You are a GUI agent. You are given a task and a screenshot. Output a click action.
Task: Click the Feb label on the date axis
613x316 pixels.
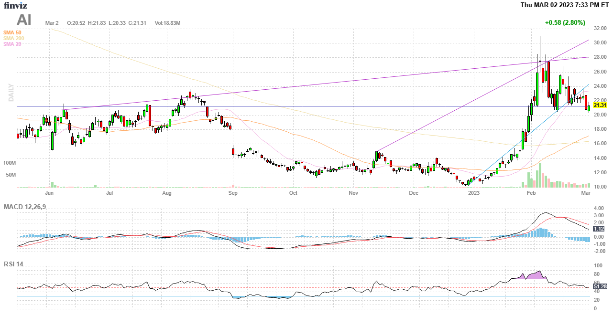[x=531, y=193]
